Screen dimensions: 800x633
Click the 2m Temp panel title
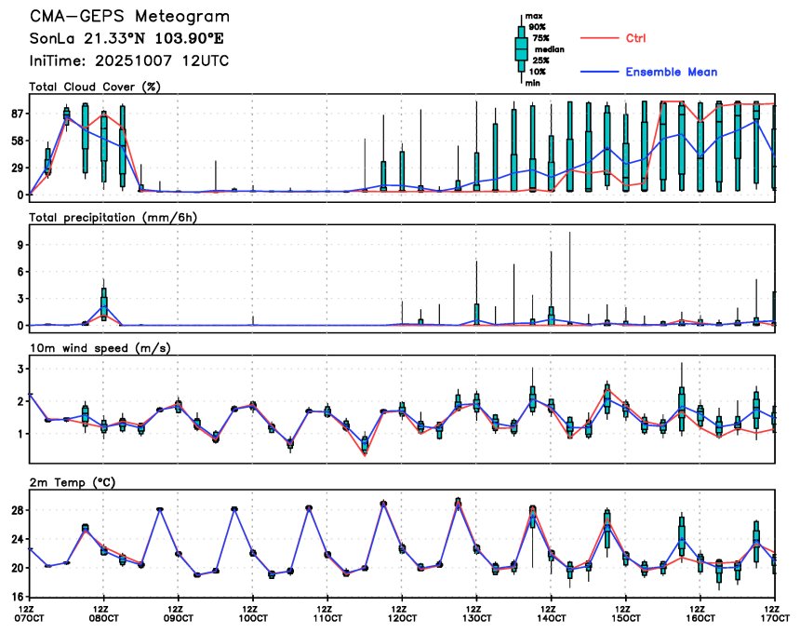point(73,482)
